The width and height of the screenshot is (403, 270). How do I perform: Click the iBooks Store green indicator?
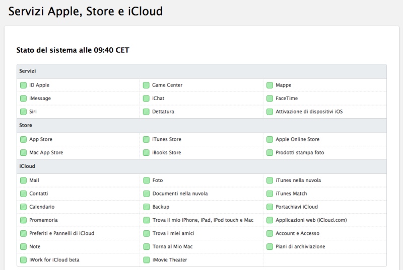tap(146, 152)
